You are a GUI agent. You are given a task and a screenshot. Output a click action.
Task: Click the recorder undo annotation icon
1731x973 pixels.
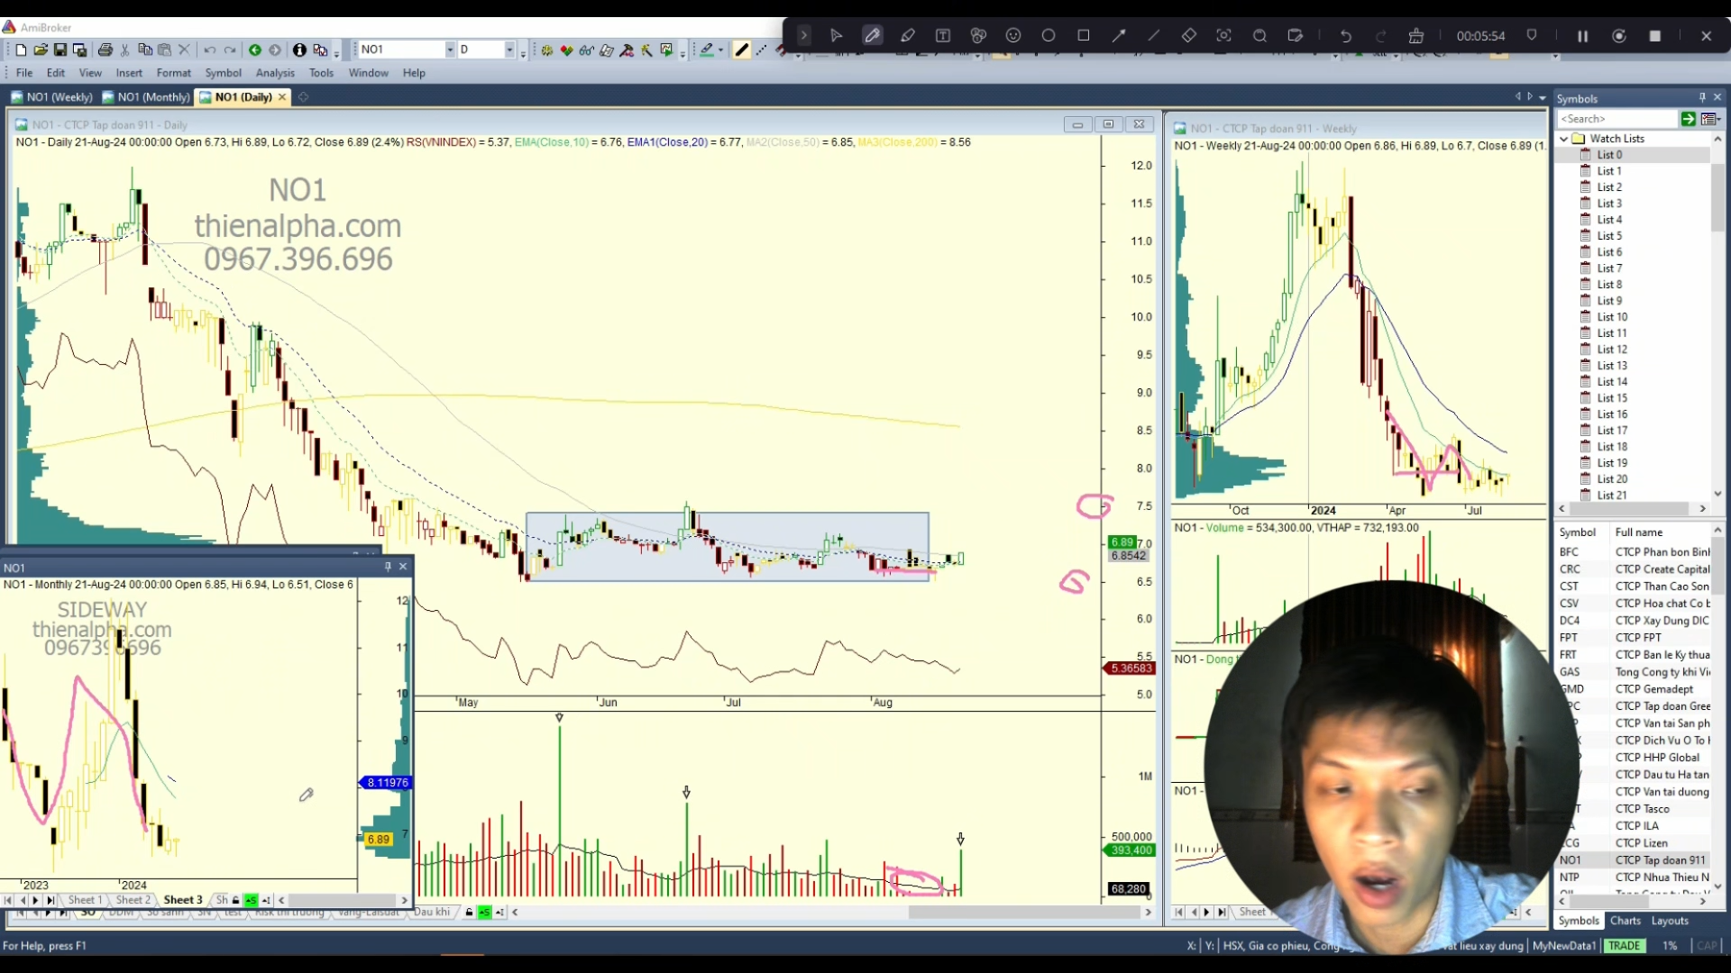(1346, 36)
